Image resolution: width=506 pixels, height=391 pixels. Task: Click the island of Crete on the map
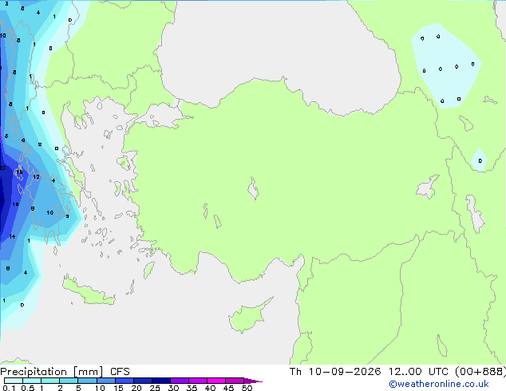click(x=89, y=292)
